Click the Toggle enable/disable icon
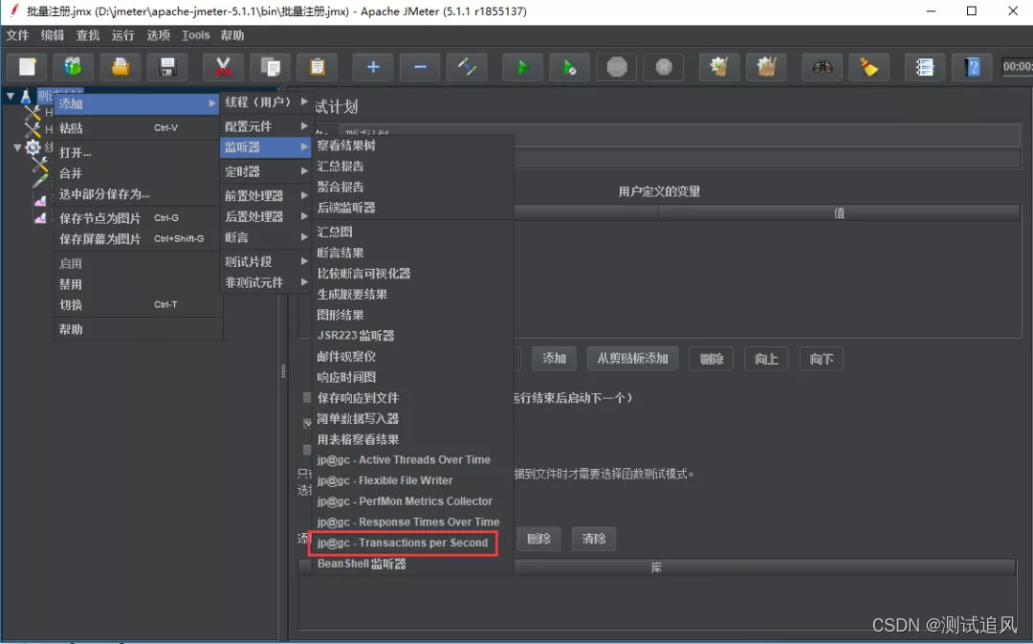Image resolution: width=1033 pixels, height=644 pixels. 467,67
